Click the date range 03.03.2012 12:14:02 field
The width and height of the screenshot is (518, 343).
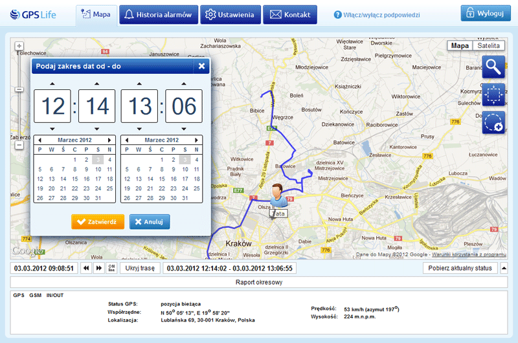[x=230, y=268]
